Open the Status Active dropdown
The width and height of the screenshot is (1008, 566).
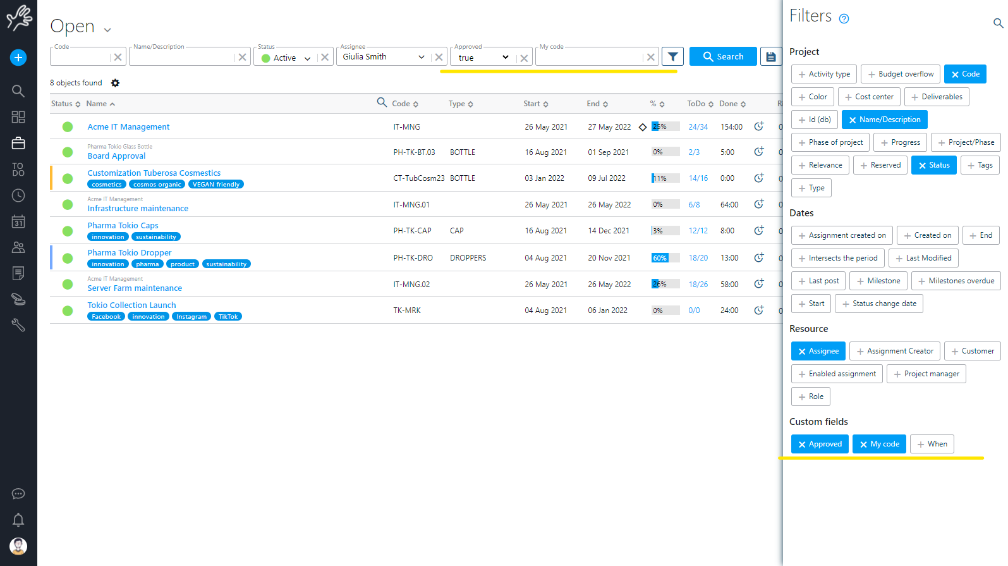(291, 58)
